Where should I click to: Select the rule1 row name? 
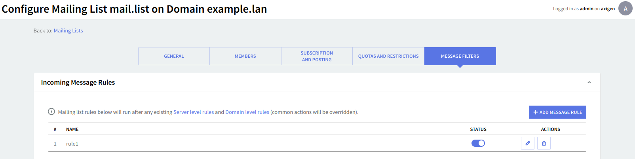point(72,144)
